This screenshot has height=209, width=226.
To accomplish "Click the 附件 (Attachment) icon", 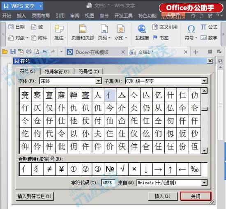I will point(34,38).
